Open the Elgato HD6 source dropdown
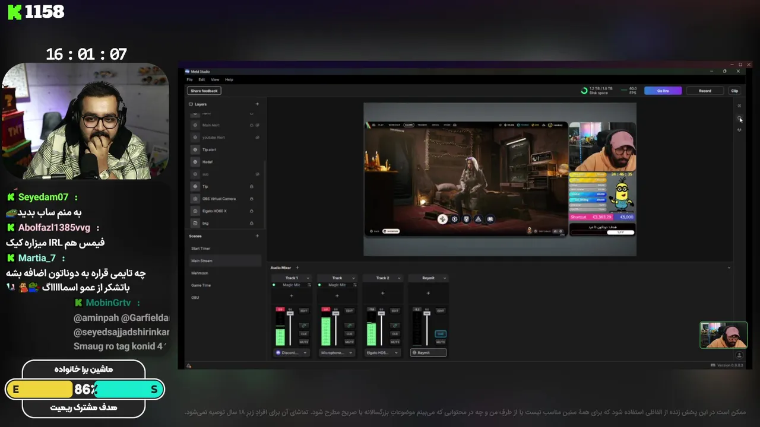This screenshot has width=760, height=427. click(382, 353)
